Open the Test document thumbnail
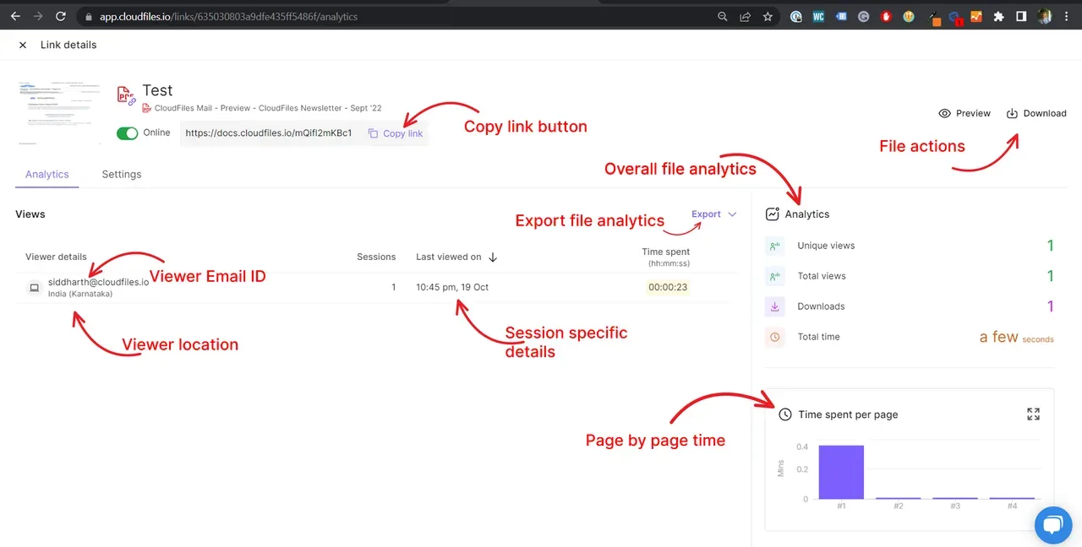Screen dimensions: 1082x547 tap(59, 112)
